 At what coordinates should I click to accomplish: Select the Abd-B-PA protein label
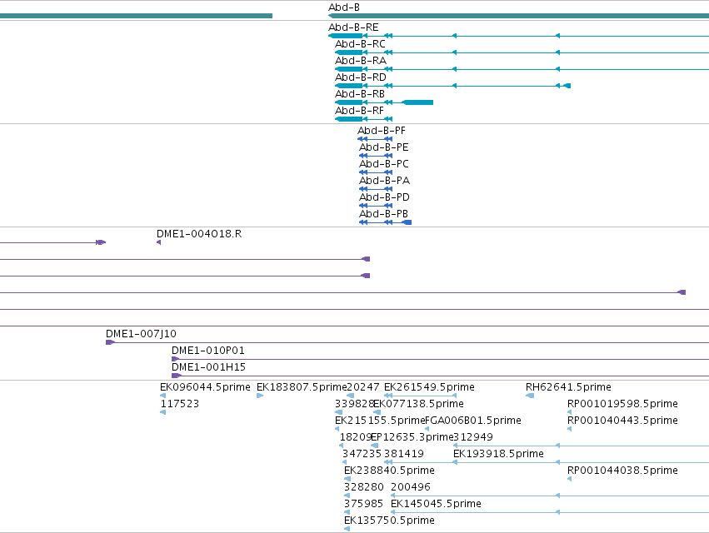384,181
